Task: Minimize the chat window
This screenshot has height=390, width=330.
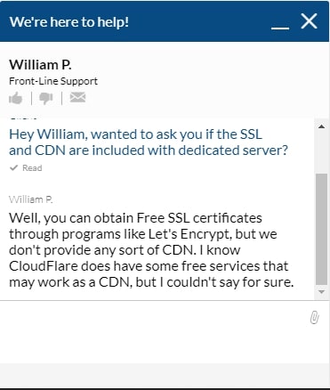Action: click(x=280, y=28)
